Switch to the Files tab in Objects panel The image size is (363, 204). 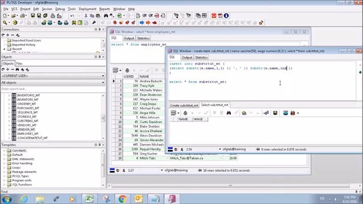click(x=19, y=63)
